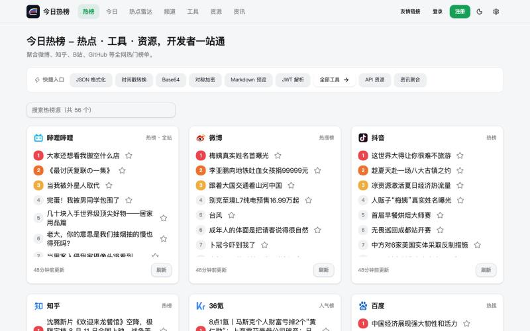The image size is (530, 331).
Task: Star the 完蛋！我被男同学包围了 item
Action: tap(129, 201)
